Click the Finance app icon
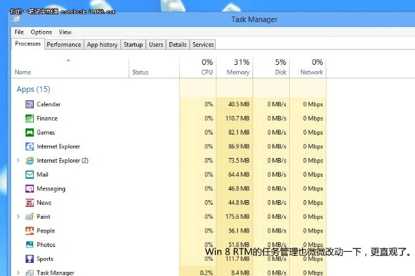 pos(30,118)
